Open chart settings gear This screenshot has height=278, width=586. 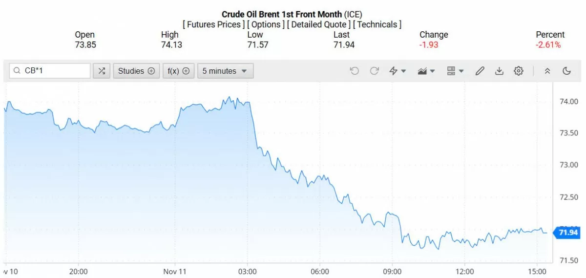coord(519,71)
